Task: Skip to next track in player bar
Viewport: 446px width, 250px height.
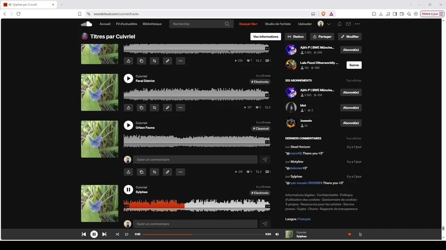Action: [x=104, y=234]
